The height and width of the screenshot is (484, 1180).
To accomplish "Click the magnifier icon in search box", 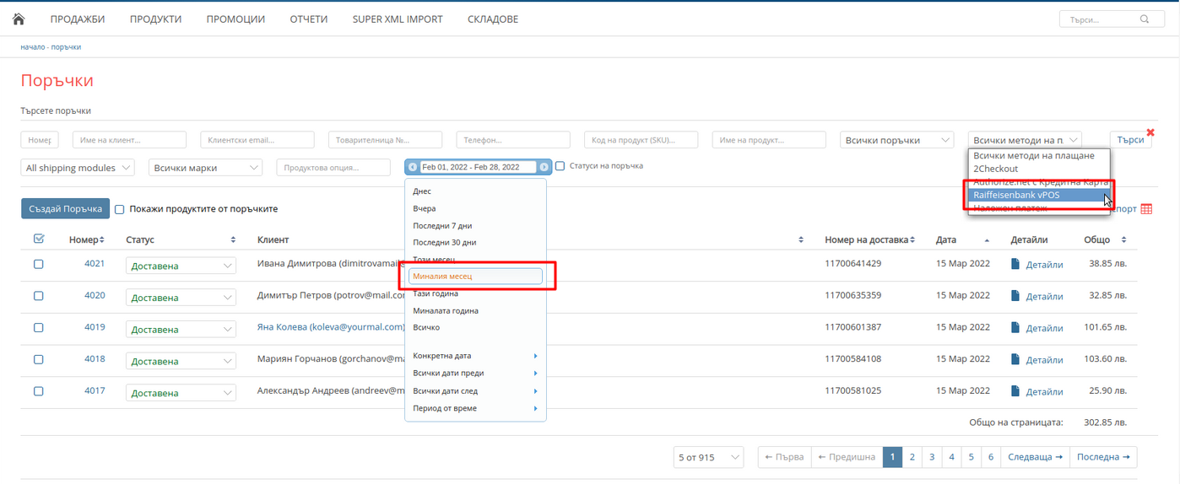I will coord(1145,19).
